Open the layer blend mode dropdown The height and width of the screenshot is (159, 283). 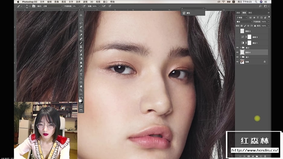(x=244, y=22)
